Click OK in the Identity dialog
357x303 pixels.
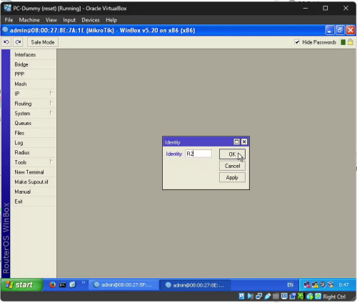[232, 154]
